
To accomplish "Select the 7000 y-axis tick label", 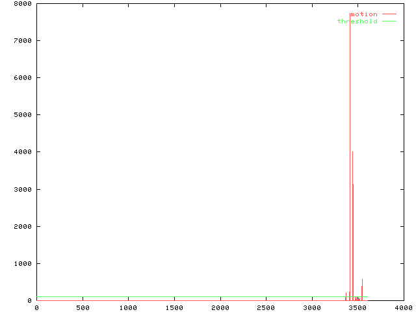I will pyautogui.click(x=23, y=41).
